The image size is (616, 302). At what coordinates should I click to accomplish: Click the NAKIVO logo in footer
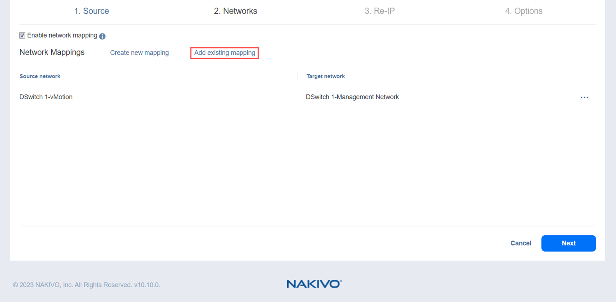[314, 284]
